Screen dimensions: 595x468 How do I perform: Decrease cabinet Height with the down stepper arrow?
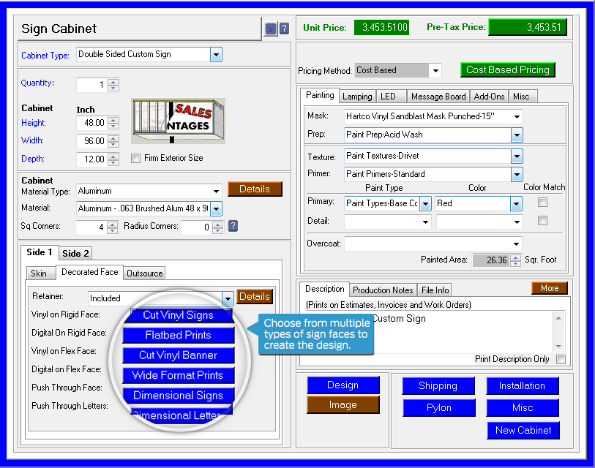(113, 127)
